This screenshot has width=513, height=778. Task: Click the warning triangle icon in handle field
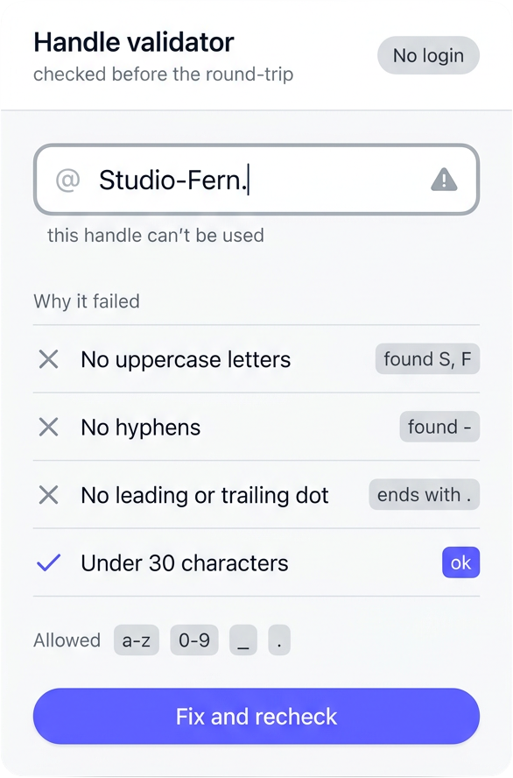pyautogui.click(x=444, y=180)
